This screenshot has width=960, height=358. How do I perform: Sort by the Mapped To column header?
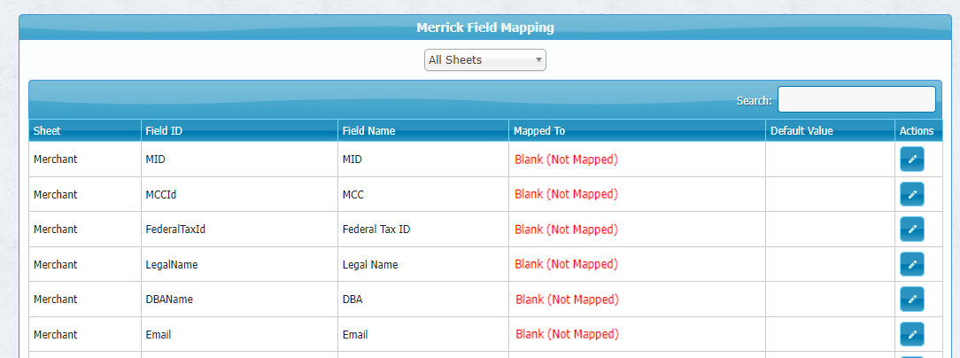coord(538,131)
